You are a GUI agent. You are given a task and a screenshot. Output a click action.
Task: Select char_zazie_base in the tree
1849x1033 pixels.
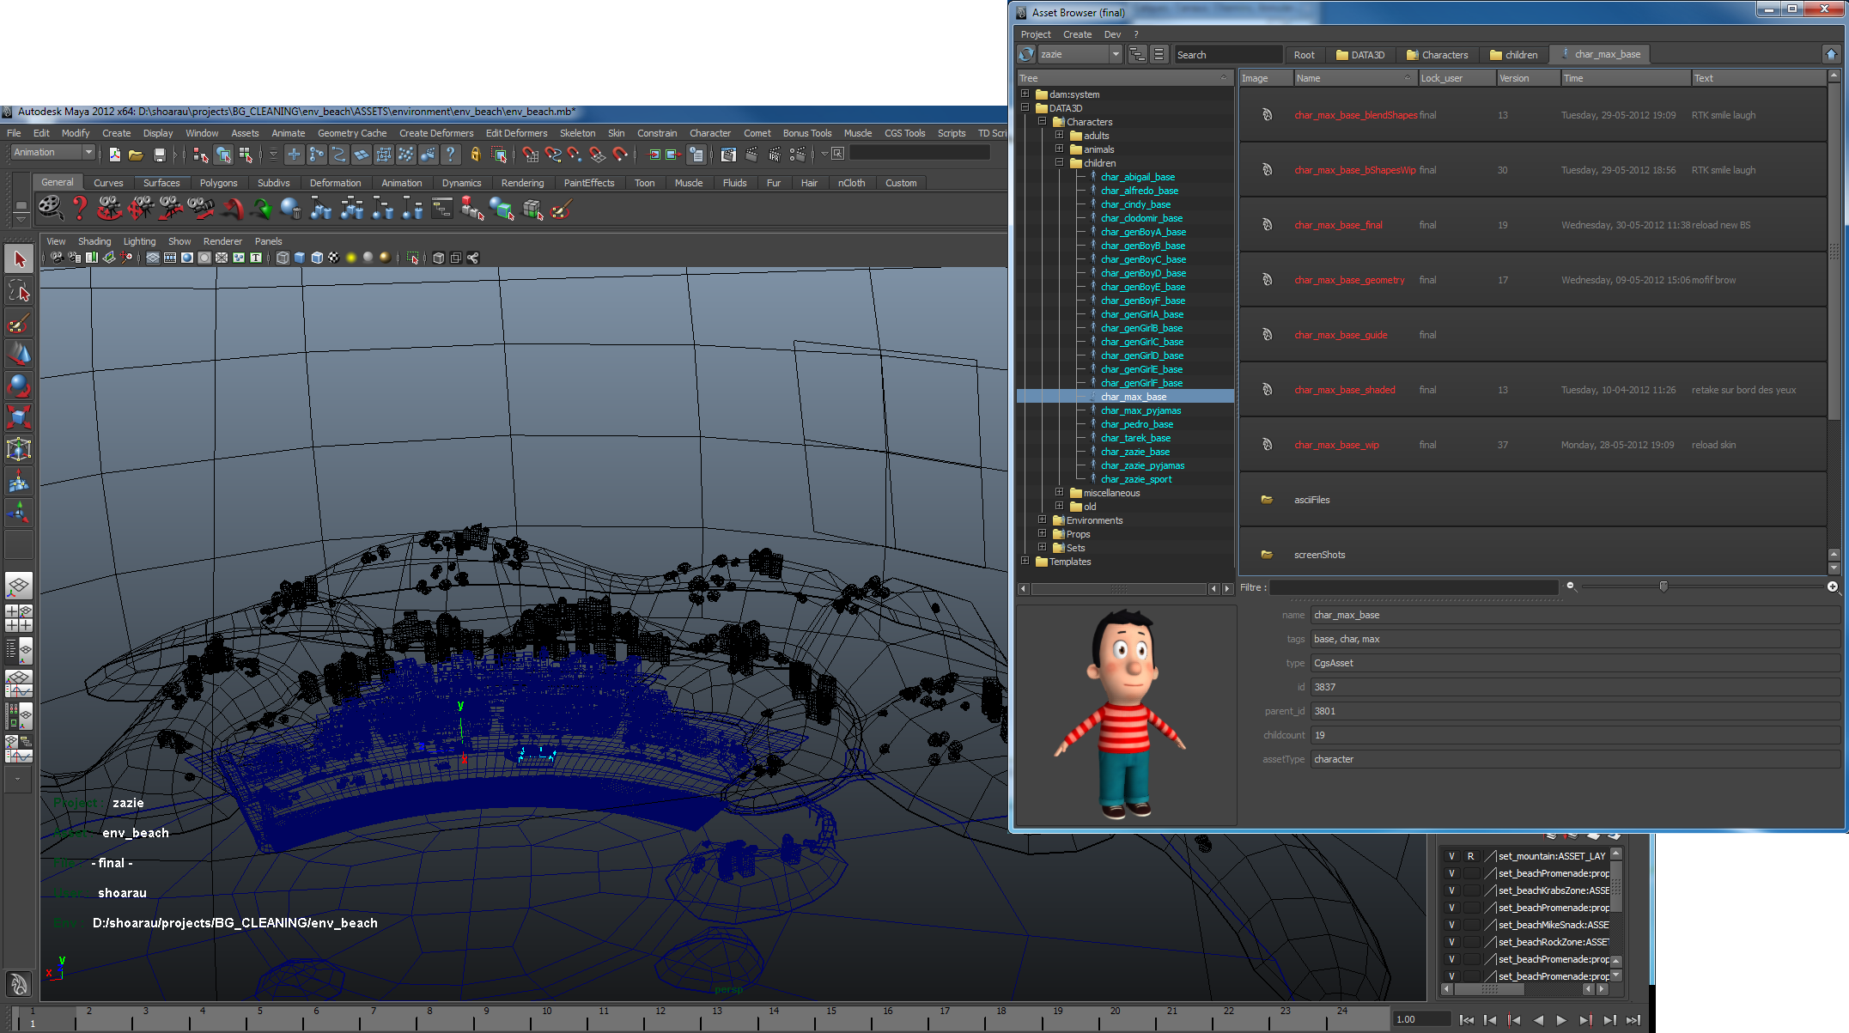(x=1134, y=452)
